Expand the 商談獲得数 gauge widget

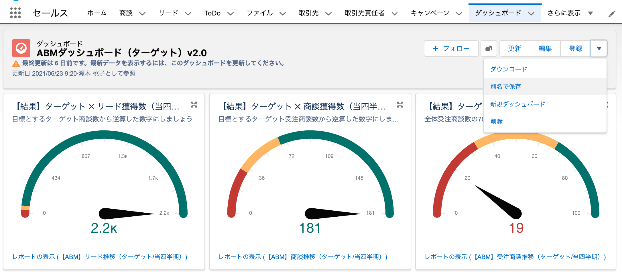(x=400, y=105)
